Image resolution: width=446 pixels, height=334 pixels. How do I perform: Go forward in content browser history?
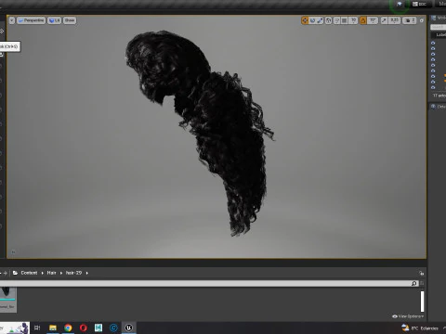pyautogui.click(x=5, y=273)
